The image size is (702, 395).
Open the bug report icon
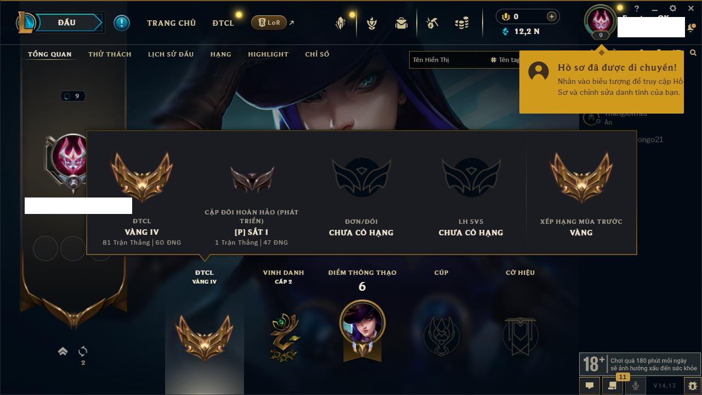(692, 385)
